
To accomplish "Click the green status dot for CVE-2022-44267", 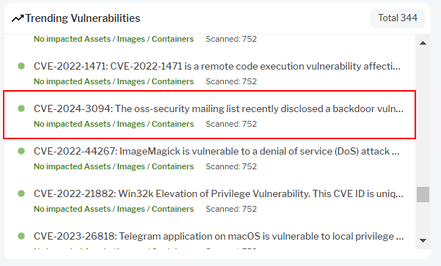I will [21, 151].
